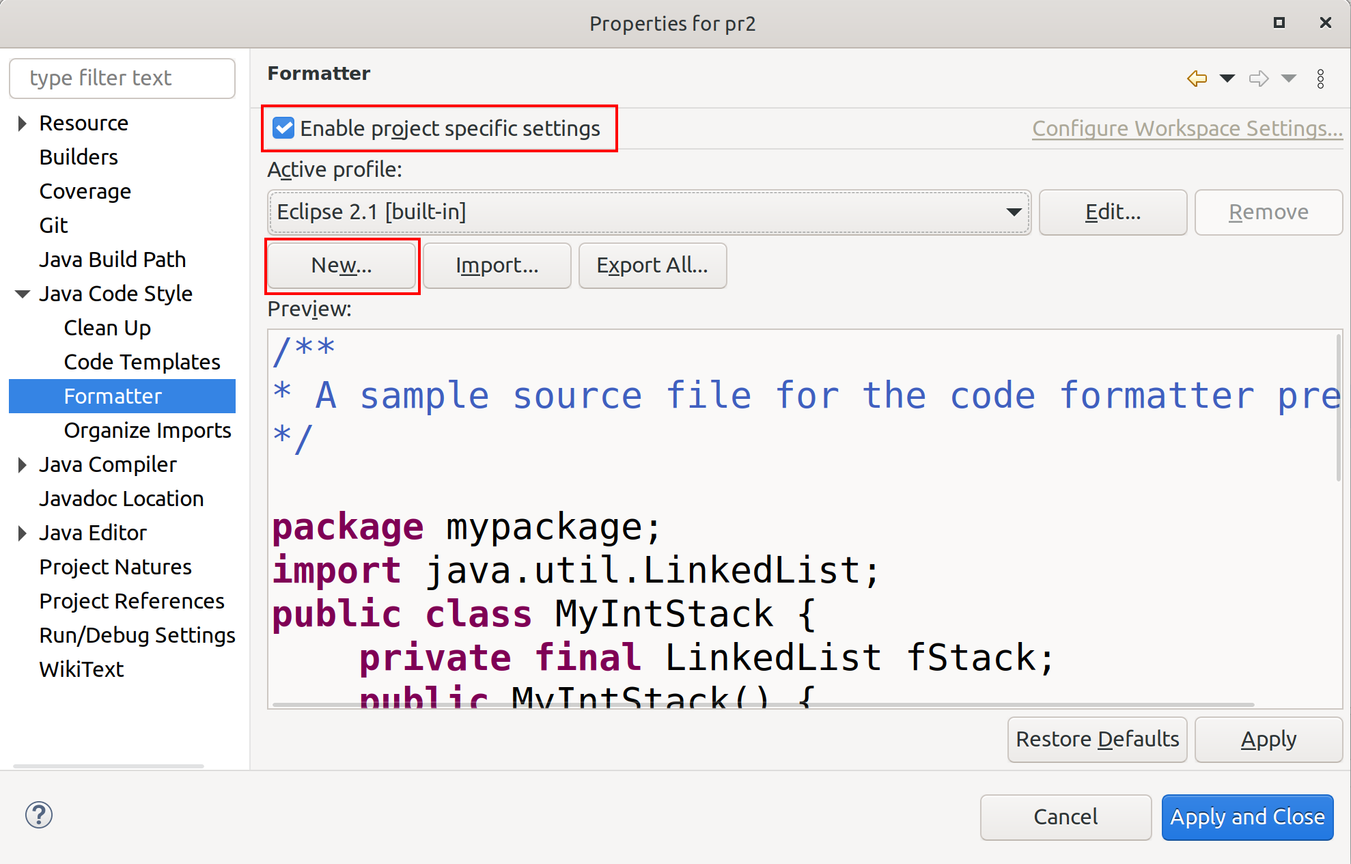
Task: Open the Active profile dropdown
Action: (648, 212)
